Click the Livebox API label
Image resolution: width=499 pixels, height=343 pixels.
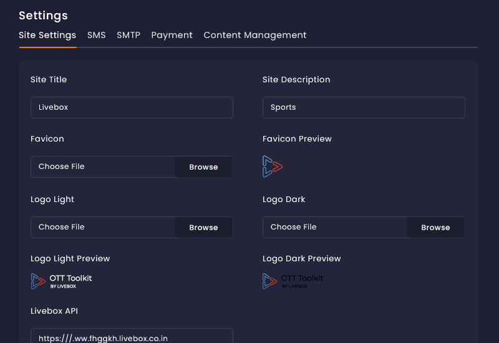[x=54, y=311]
